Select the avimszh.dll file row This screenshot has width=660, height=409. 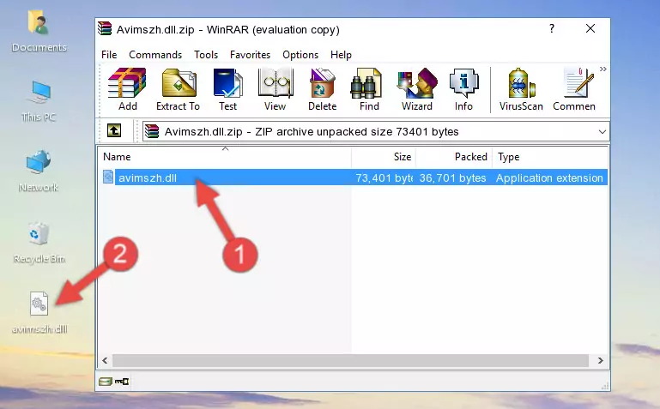click(x=354, y=177)
